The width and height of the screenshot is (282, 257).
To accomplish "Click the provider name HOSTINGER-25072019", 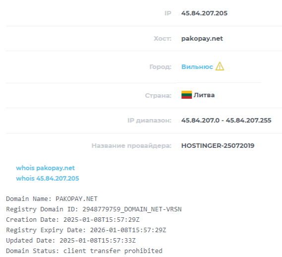I will tap(218, 146).
